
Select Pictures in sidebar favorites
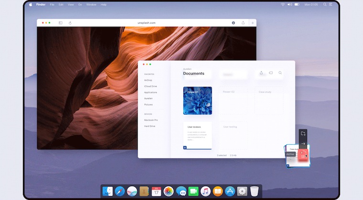click(149, 105)
